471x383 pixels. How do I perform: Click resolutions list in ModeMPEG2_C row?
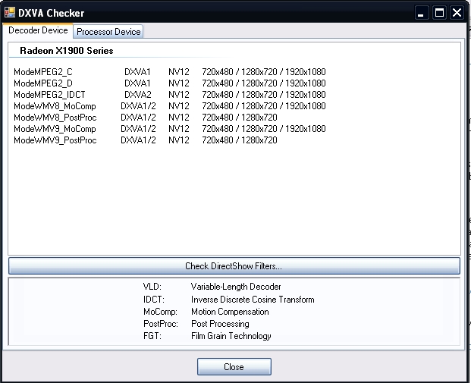[x=264, y=72]
